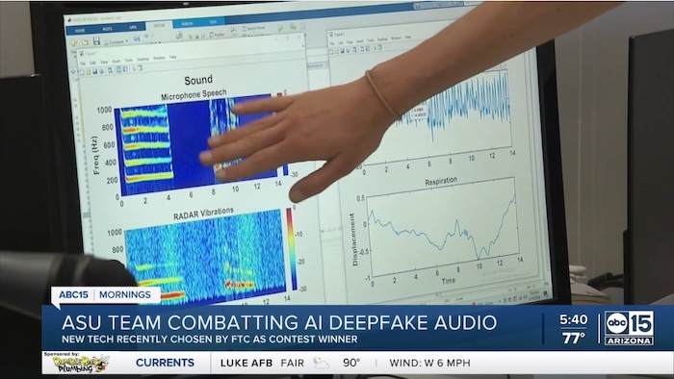Click Insert Colorbar icon in Figure 1 toolbar

click(x=118, y=69)
